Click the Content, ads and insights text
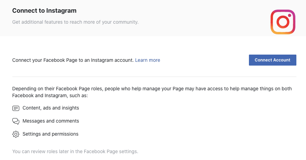The height and width of the screenshot is (160, 306). point(51,108)
